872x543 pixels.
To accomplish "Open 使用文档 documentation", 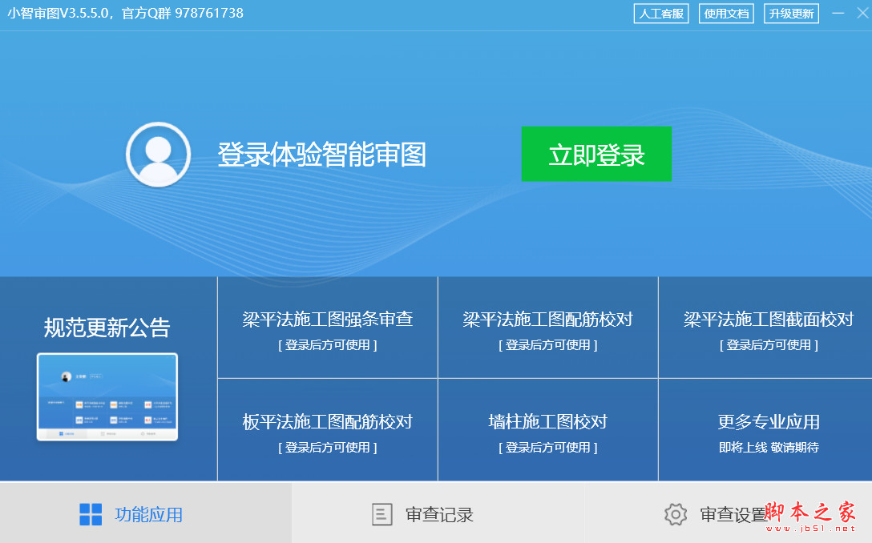I will click(x=726, y=13).
